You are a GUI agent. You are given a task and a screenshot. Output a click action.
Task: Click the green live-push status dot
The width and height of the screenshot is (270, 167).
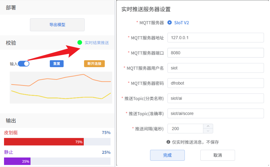tap(80, 42)
